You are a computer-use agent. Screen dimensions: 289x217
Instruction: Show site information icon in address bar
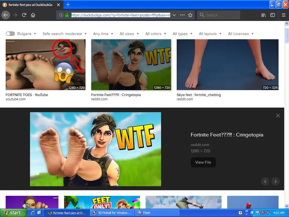point(61,15)
